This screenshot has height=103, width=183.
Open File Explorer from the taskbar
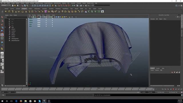[x=25, y=101]
